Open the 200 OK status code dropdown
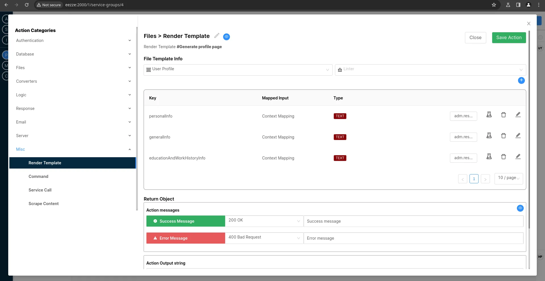Screen dimensions: 545x281 point(264,221)
